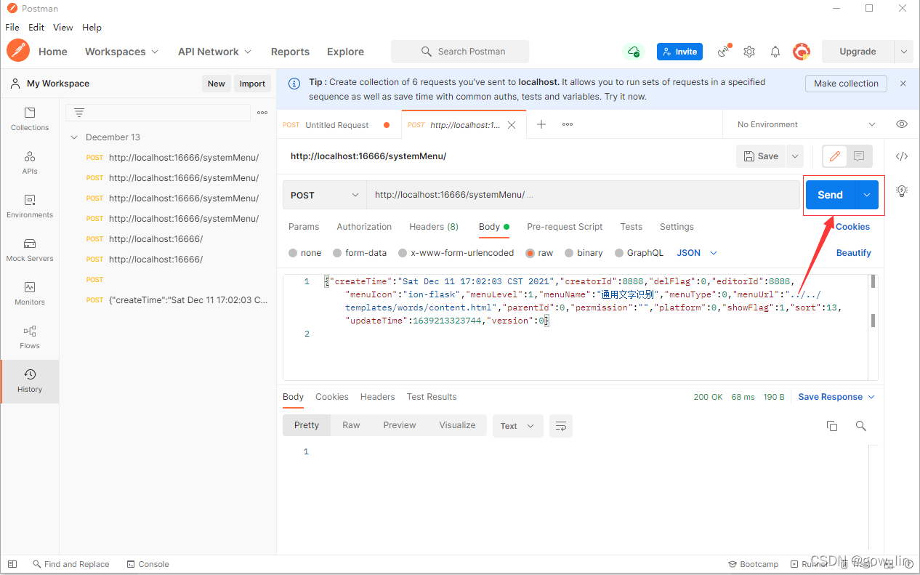This screenshot has width=920, height=575.
Task: Click the Search Postman field
Action: [460, 52]
